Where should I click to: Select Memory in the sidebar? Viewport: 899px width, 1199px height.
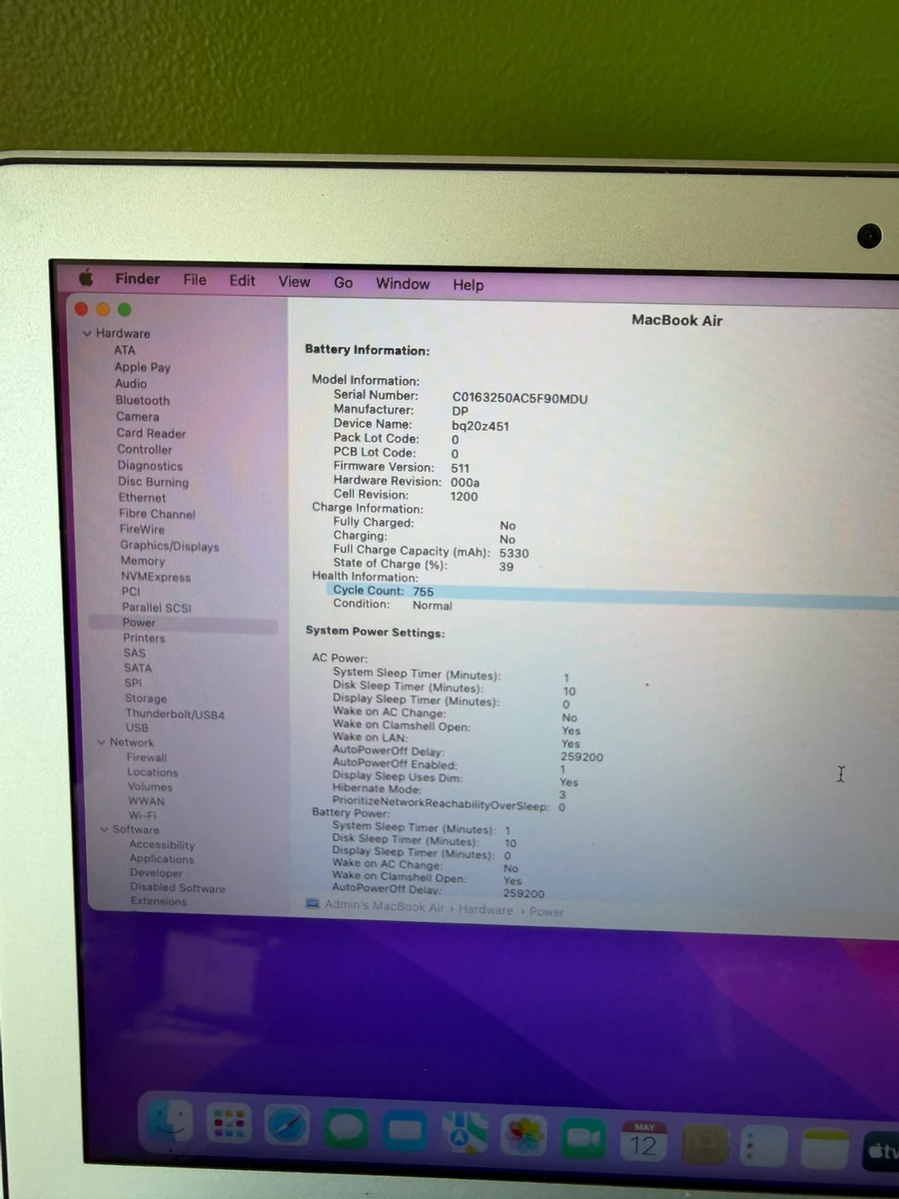click(x=142, y=561)
